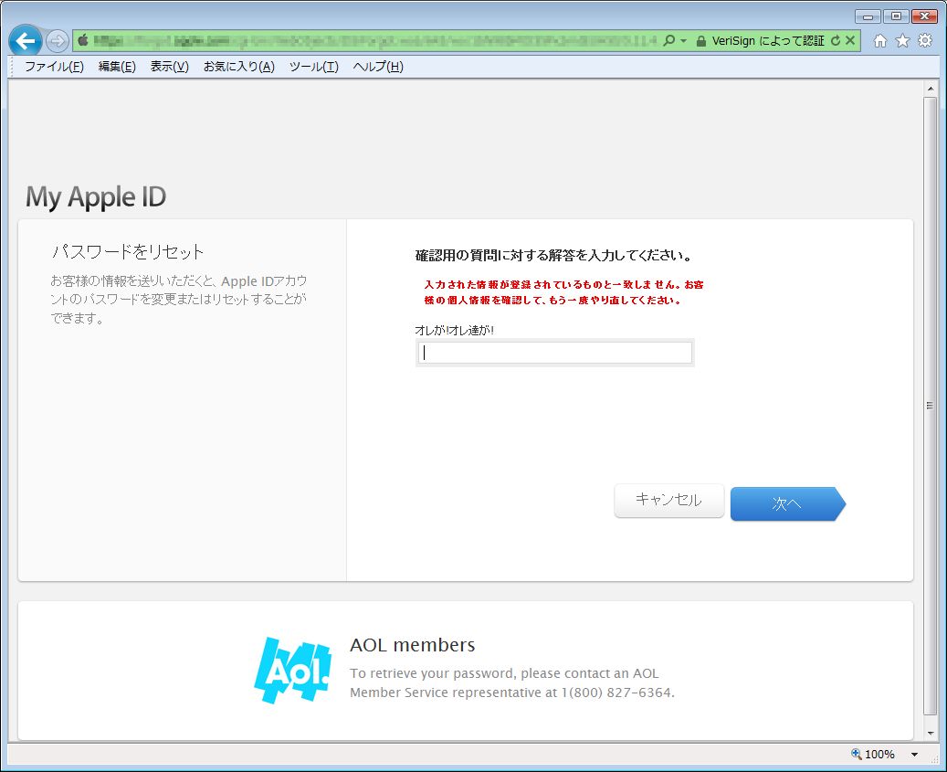Click the 100% zoom level text
This screenshot has height=772, width=947.
[879, 755]
